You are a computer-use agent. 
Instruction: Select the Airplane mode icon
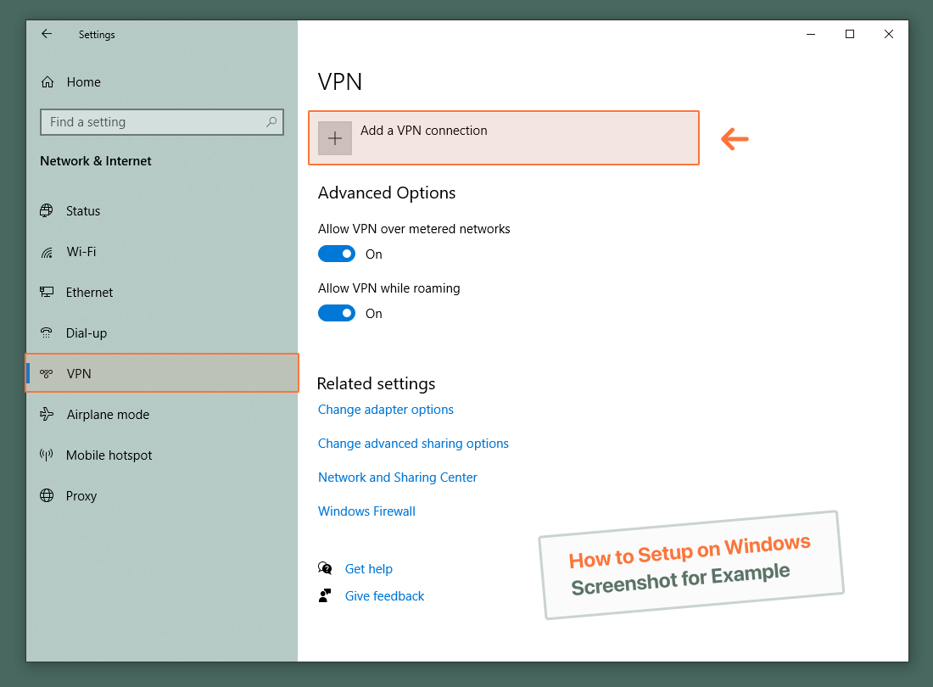point(47,414)
